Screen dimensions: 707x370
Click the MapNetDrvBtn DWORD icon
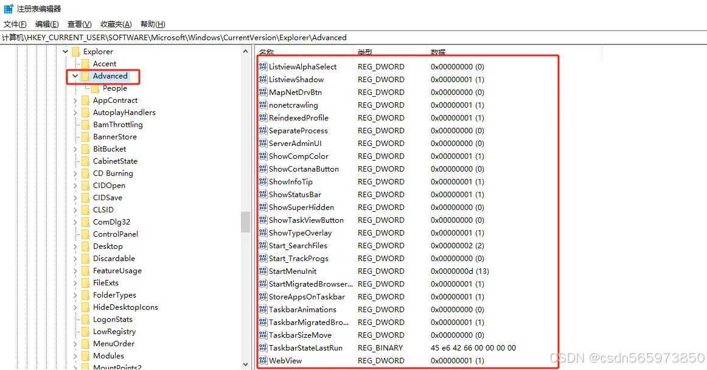tap(263, 92)
